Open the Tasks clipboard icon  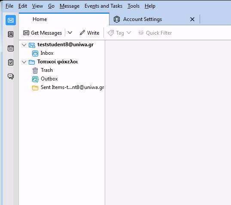point(11,62)
